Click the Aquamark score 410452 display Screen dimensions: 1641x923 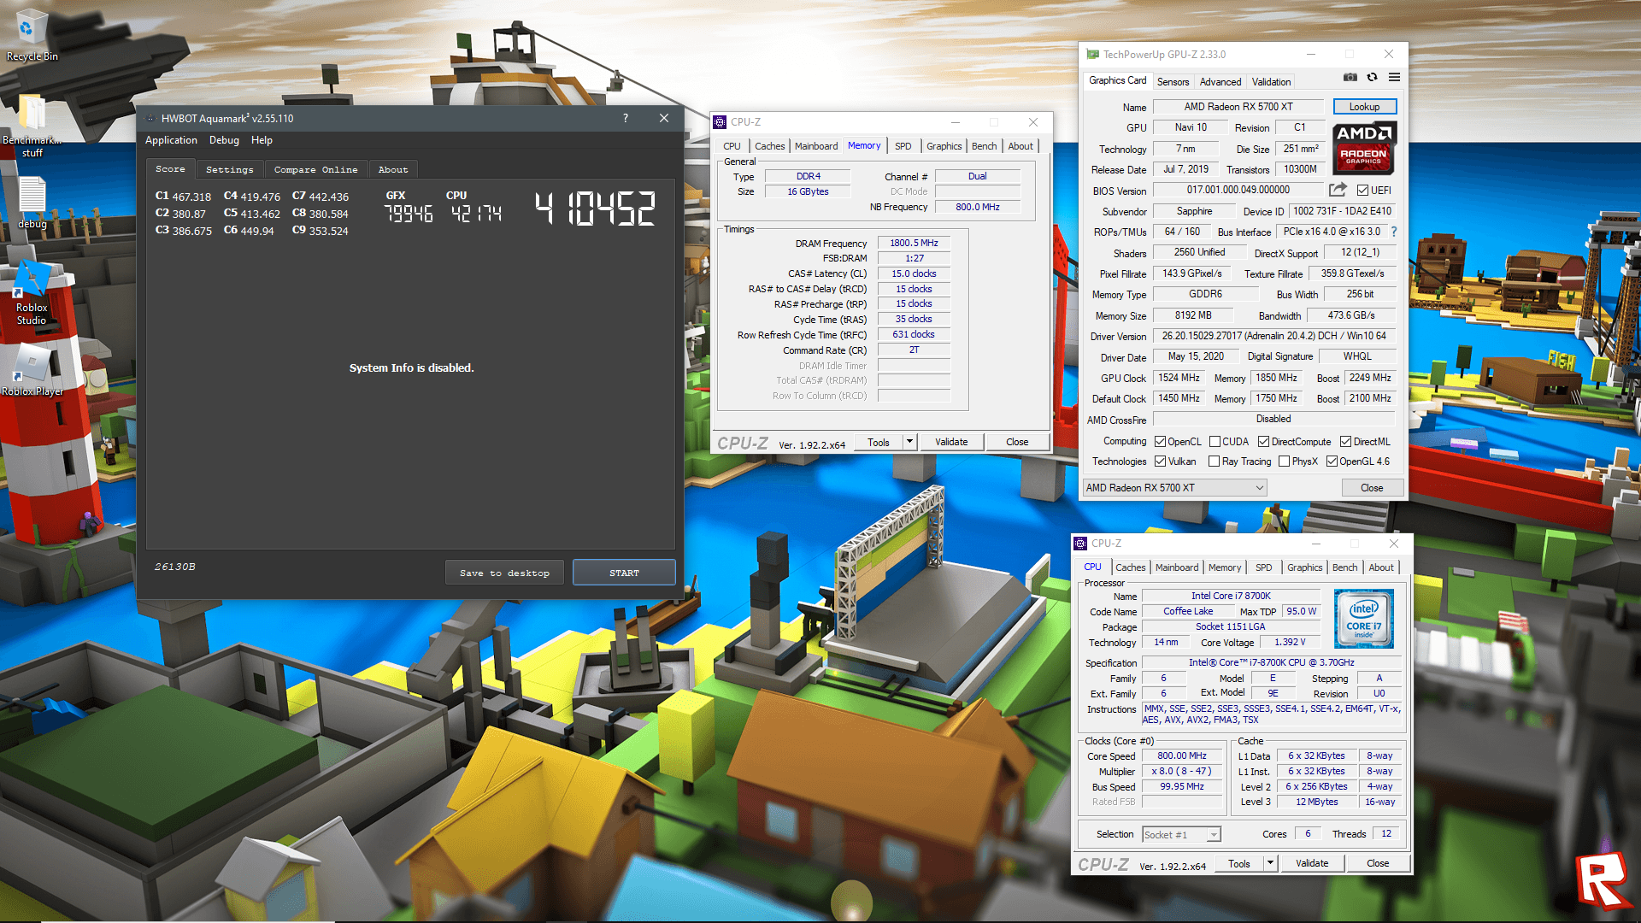click(x=595, y=209)
